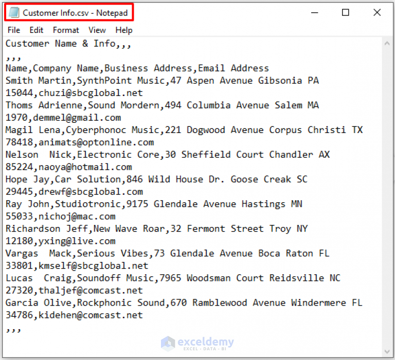This screenshot has height=360, width=395.
Task: Click '7965 Woodsman Court Reidsville NC'
Action: (250, 278)
